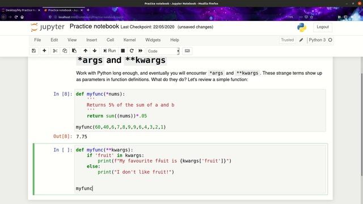The width and height of the screenshot is (363, 204).
Task: Paste cells below icon
Action: [74, 51]
